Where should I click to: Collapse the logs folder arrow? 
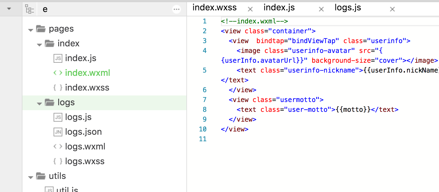click(39, 103)
